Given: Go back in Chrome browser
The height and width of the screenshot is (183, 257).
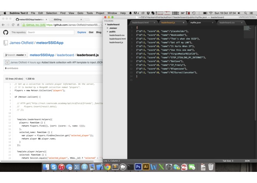Looking at the screenshot, I should coord(3,25).
